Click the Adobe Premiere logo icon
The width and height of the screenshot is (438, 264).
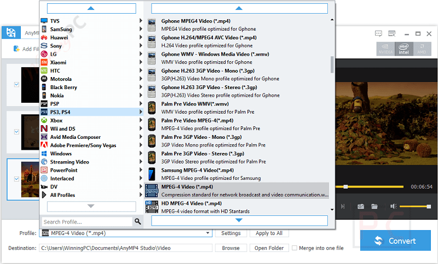44,145
